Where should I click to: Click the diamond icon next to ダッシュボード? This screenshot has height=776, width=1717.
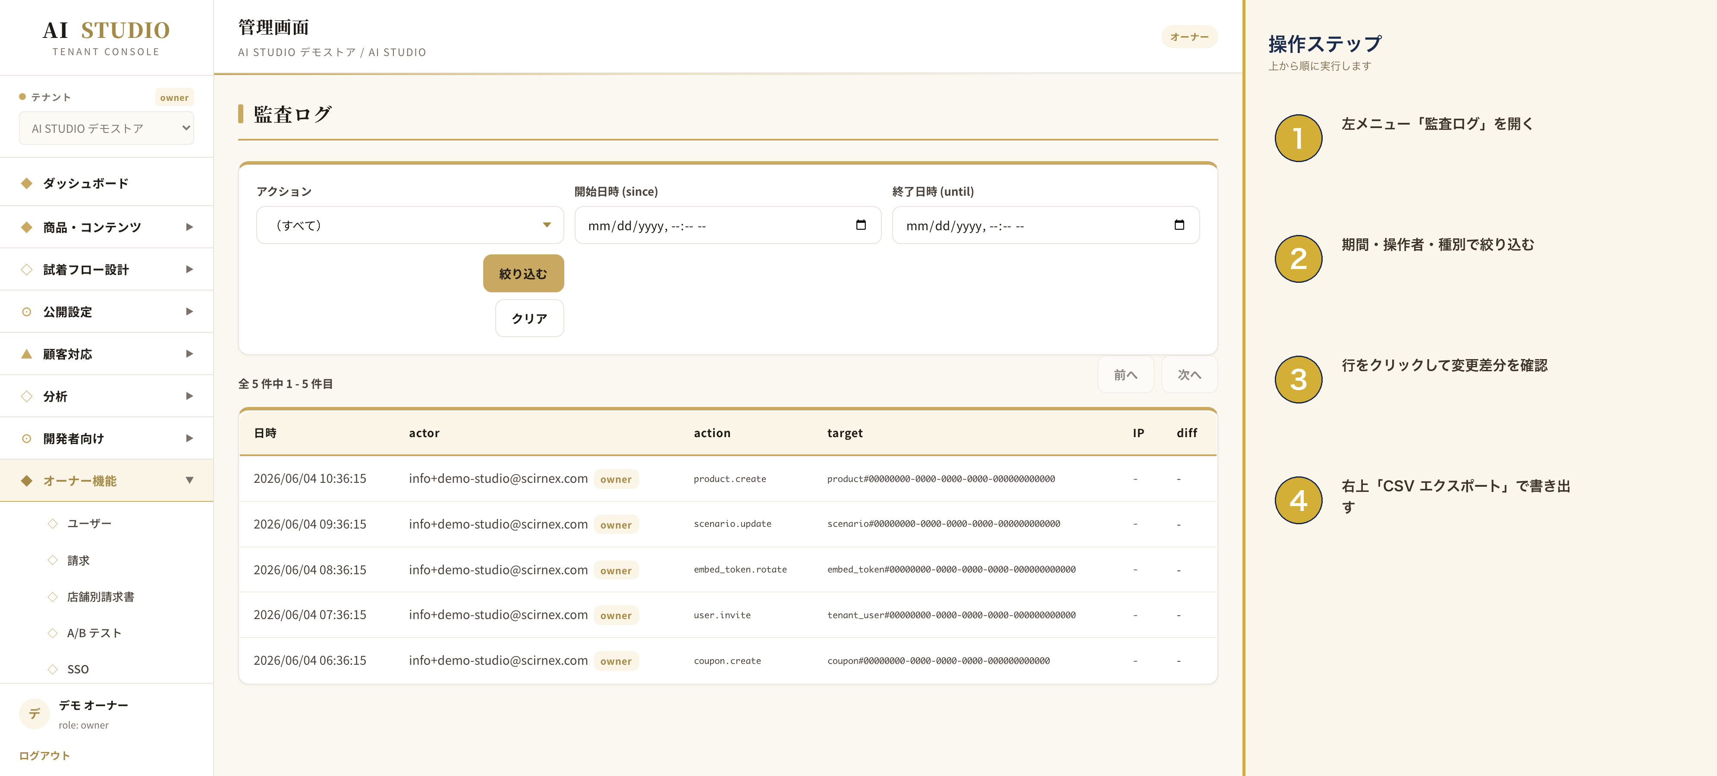27,183
